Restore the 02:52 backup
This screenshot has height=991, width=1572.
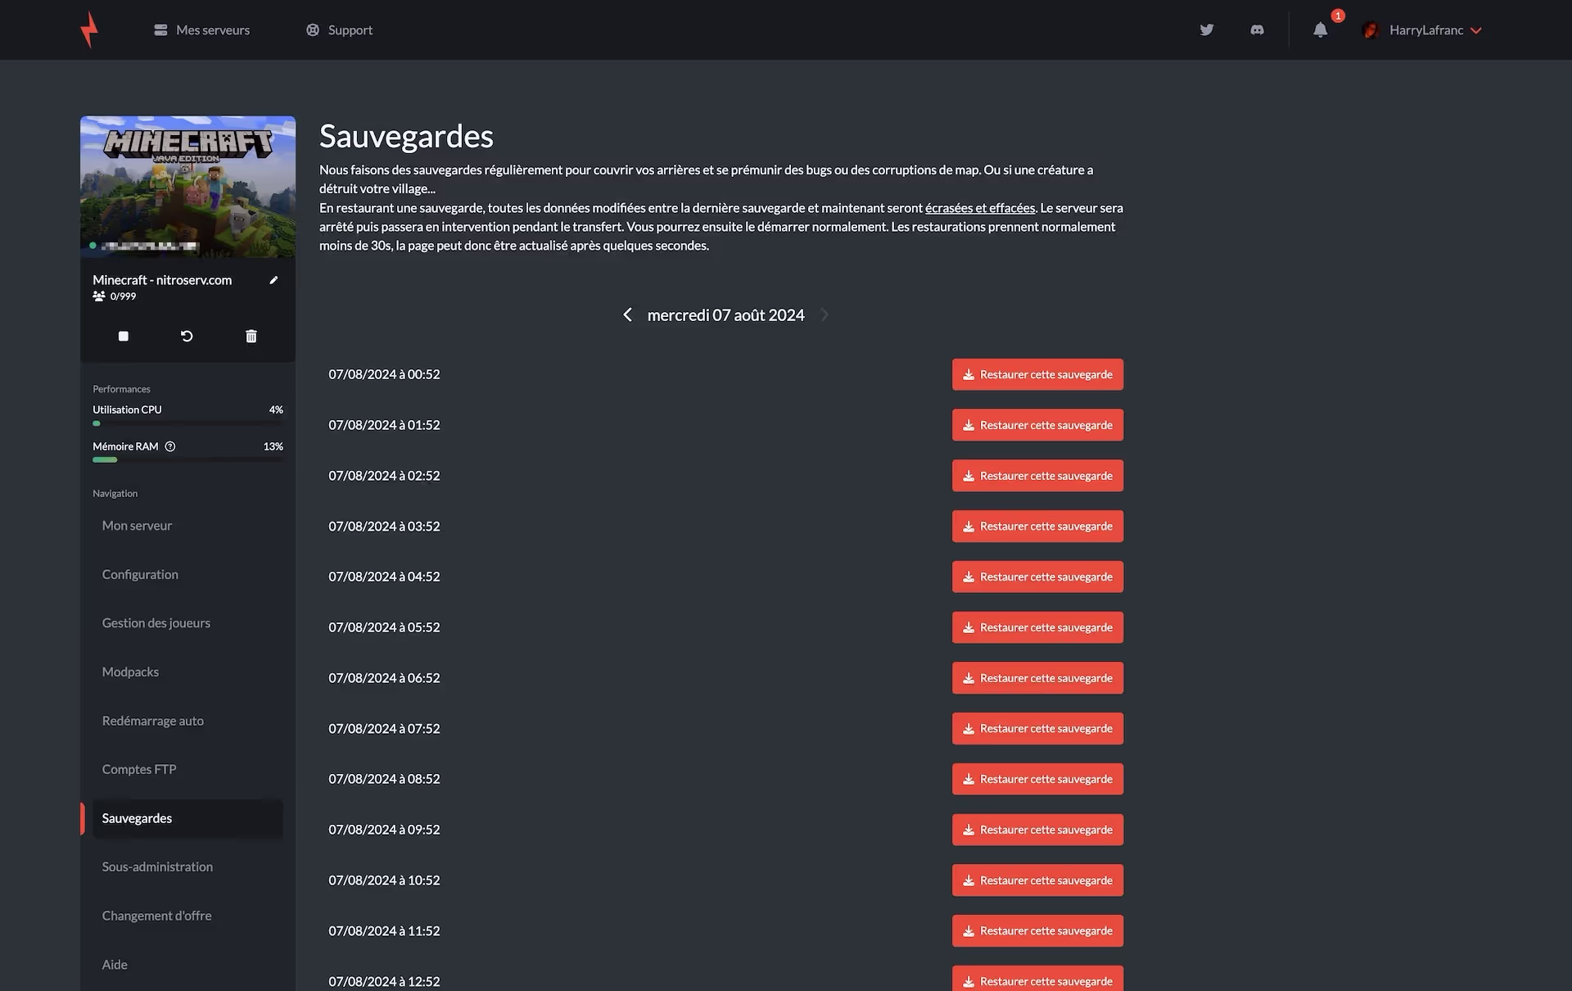coord(1037,476)
